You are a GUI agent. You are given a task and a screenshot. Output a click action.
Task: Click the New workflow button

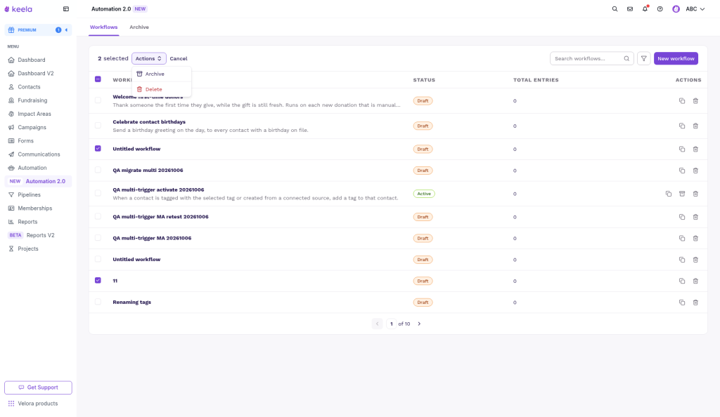pos(676,58)
